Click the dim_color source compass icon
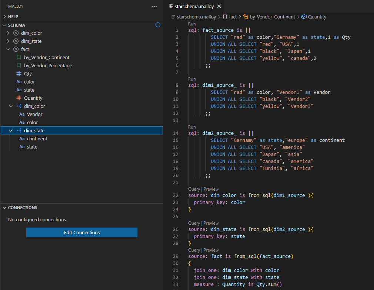 click(x=16, y=33)
